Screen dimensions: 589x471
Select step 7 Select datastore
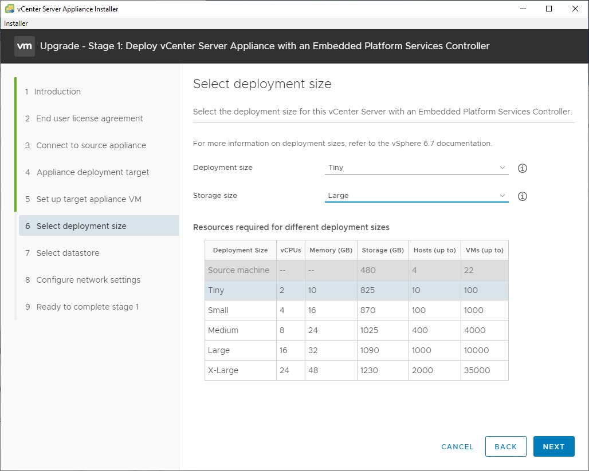point(62,253)
